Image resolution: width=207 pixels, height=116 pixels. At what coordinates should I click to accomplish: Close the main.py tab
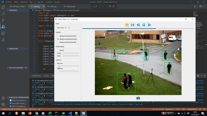(43, 6)
